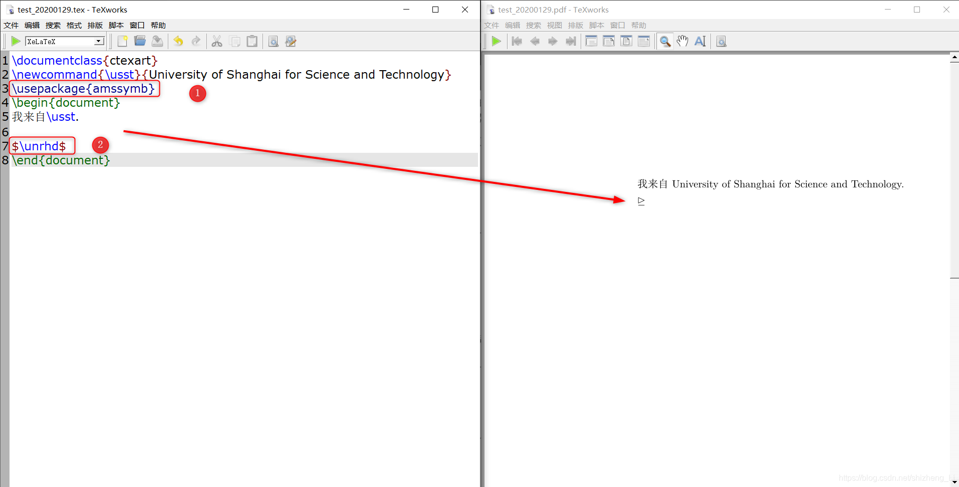The image size is (959, 487).
Task: Go to previous page in PDF viewer
Action: [535, 41]
